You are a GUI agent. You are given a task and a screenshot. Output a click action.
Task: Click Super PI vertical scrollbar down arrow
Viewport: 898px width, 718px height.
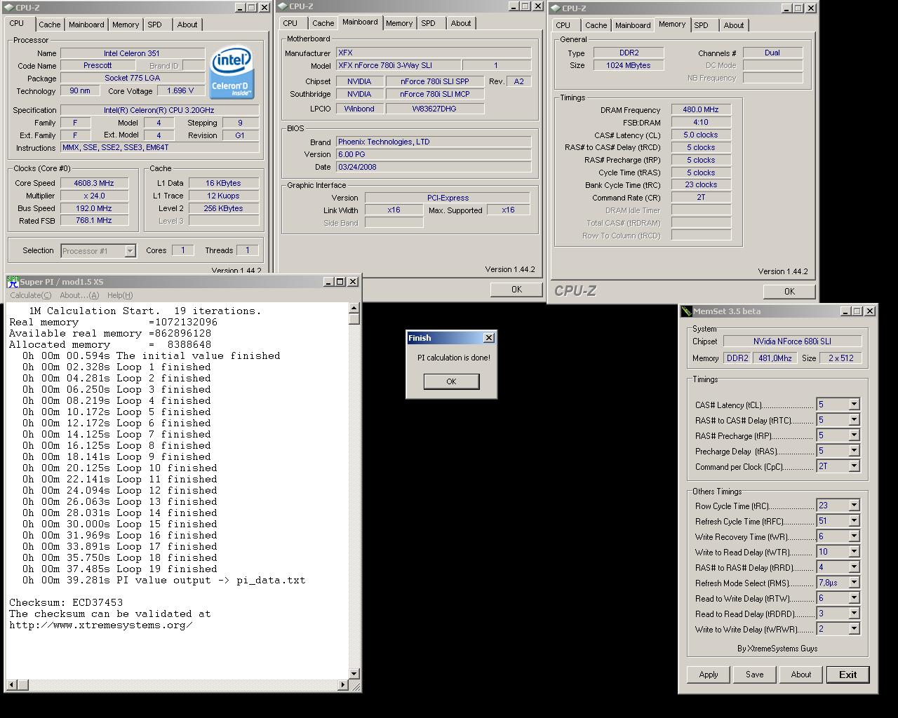354,673
